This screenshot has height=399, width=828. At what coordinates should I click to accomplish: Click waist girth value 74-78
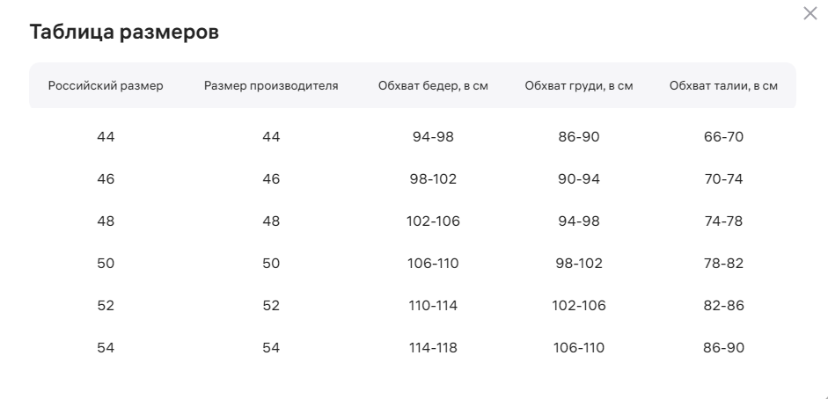(723, 221)
